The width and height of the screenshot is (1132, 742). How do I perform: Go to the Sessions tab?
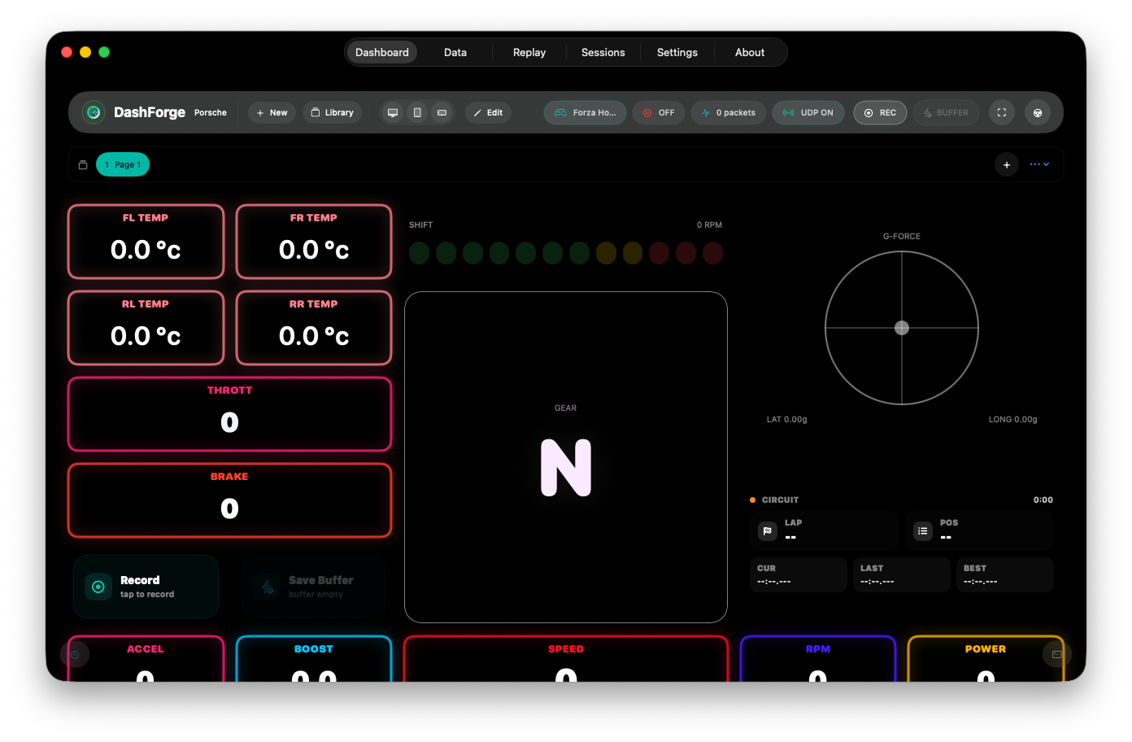[x=603, y=52]
